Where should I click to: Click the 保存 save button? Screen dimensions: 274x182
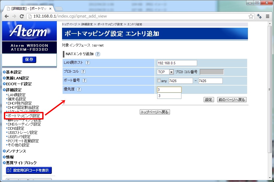coord(29,59)
